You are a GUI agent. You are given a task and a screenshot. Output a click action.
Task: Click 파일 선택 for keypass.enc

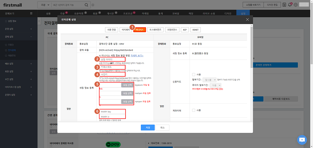coord(127,85)
